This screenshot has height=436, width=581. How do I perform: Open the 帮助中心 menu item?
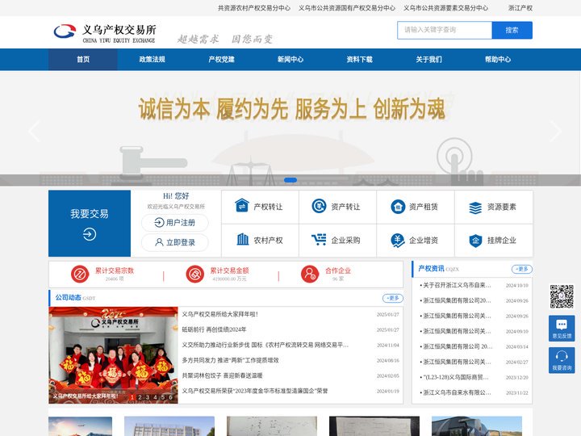[x=498, y=59]
